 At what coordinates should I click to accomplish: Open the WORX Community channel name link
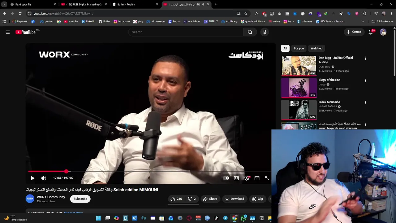point(51,197)
